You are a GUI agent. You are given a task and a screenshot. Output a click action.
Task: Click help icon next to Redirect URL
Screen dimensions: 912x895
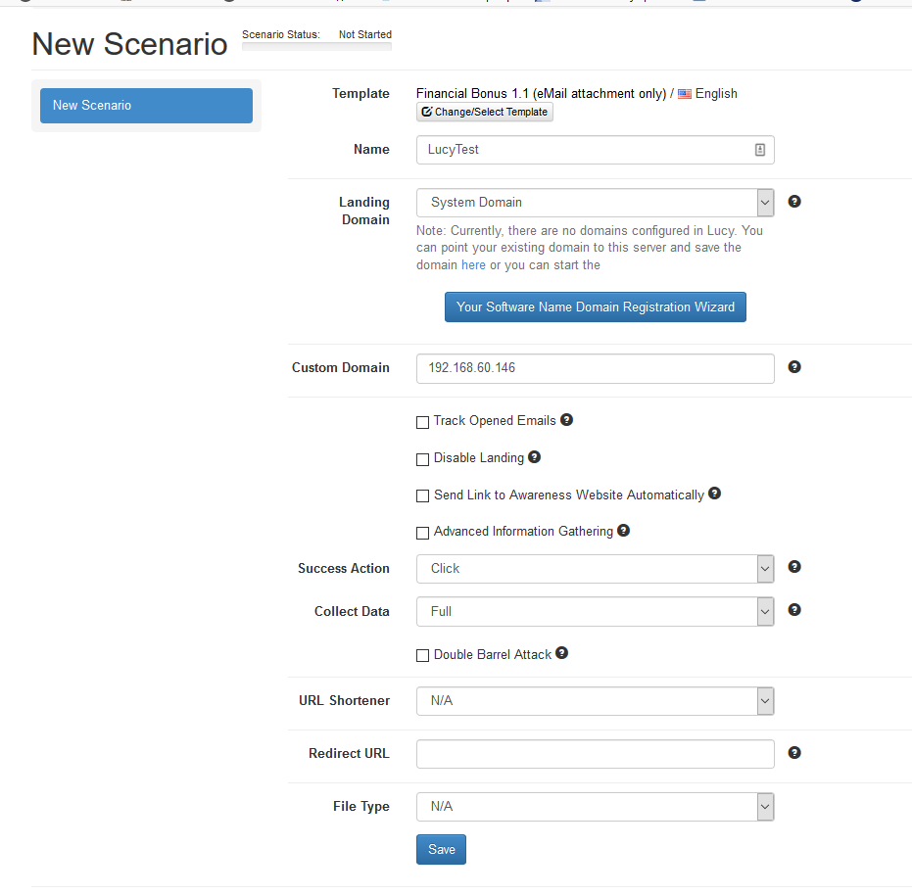pyautogui.click(x=793, y=752)
